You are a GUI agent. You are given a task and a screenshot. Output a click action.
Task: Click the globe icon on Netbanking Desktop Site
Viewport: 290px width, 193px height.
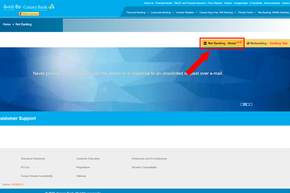pos(248,43)
